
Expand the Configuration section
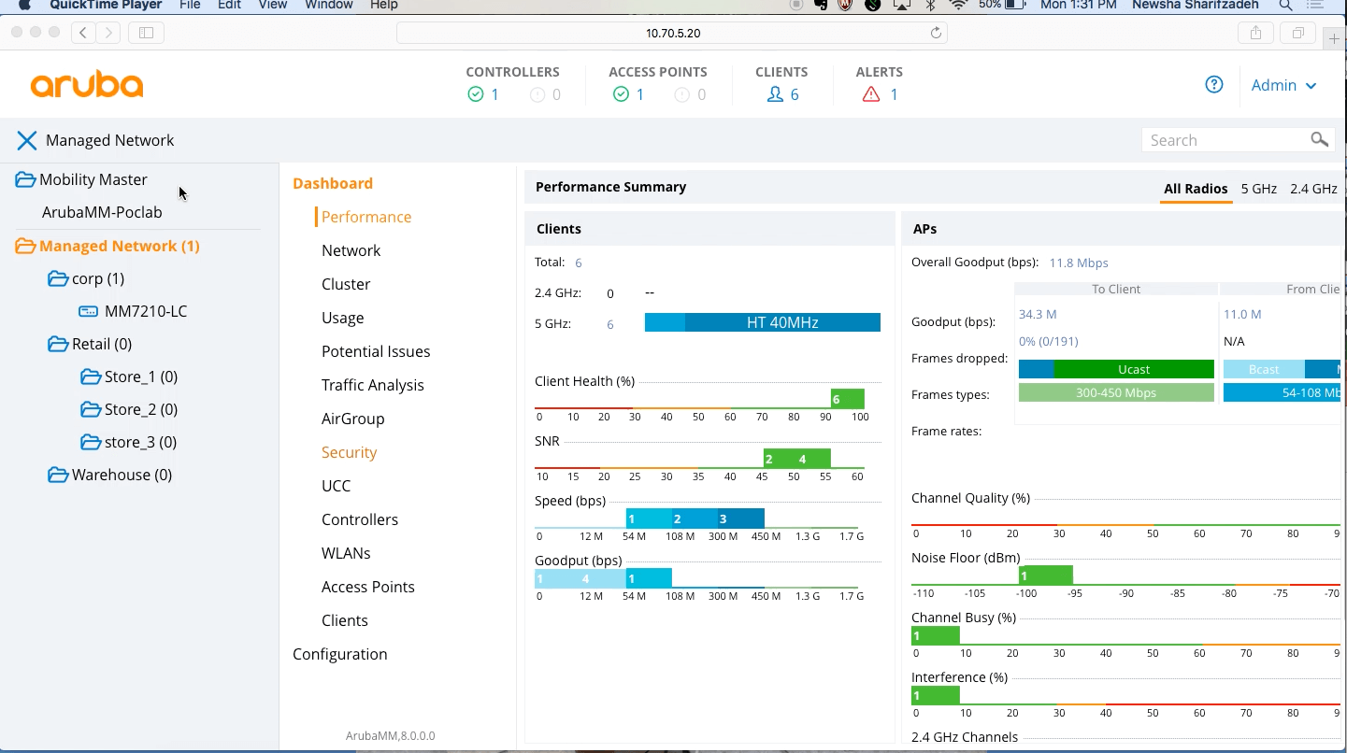(339, 654)
